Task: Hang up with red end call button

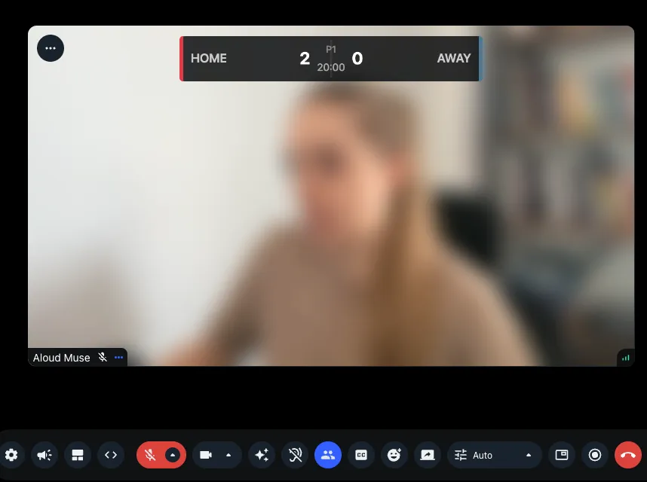Action: point(628,455)
